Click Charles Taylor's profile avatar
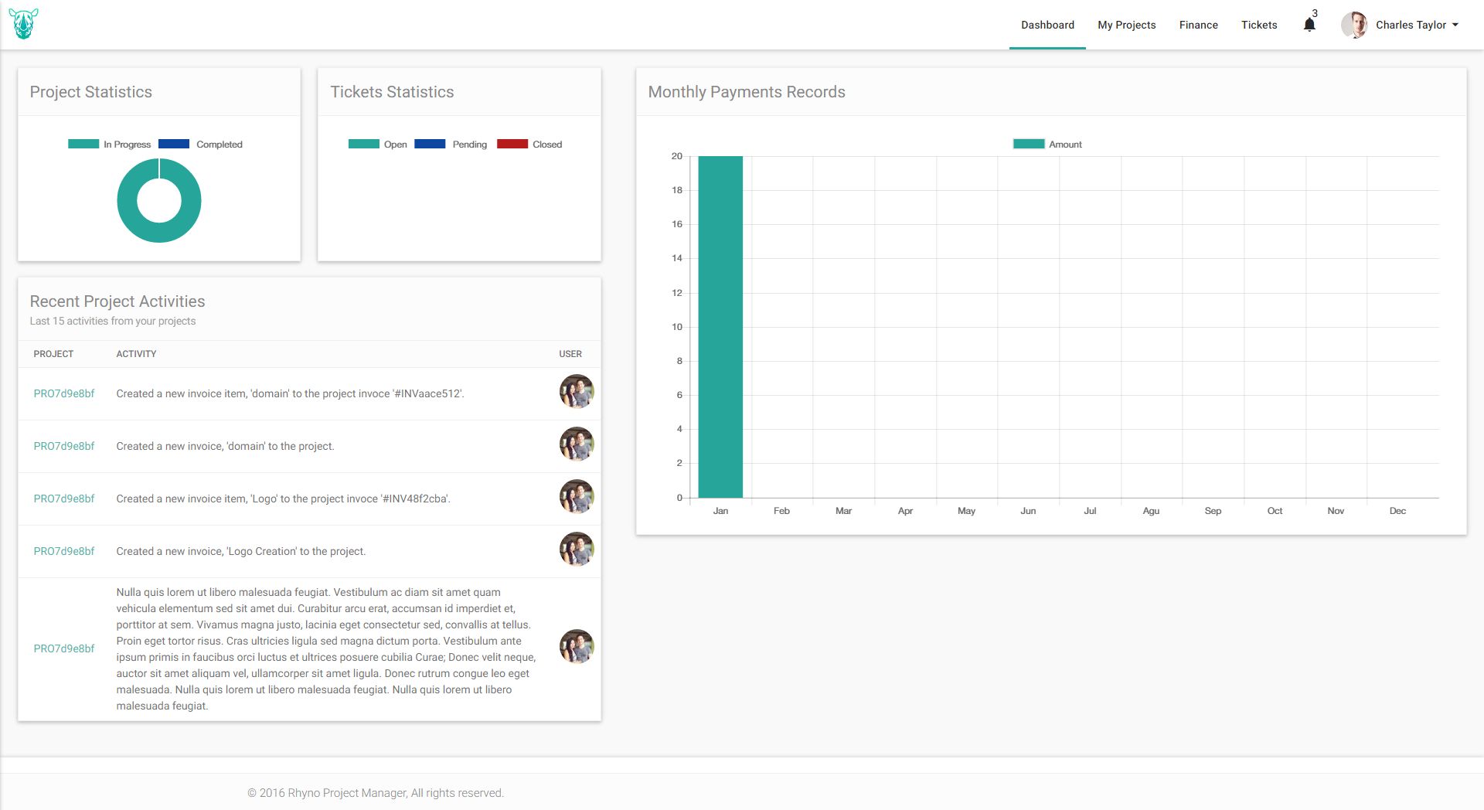 click(1354, 25)
